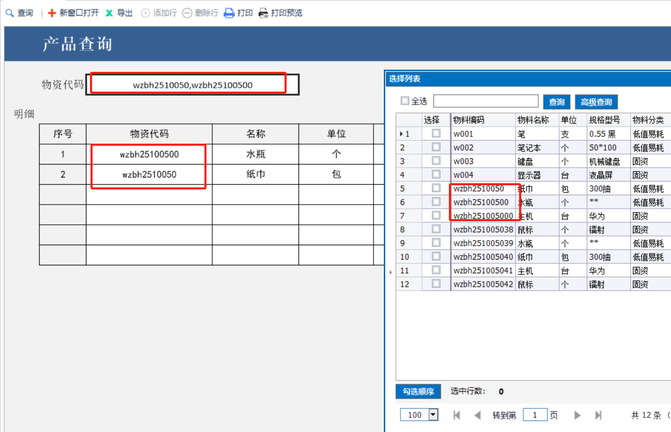Screen dimensions: 671x432
Task: Open 打印预览 print preview
Action: coord(264,13)
